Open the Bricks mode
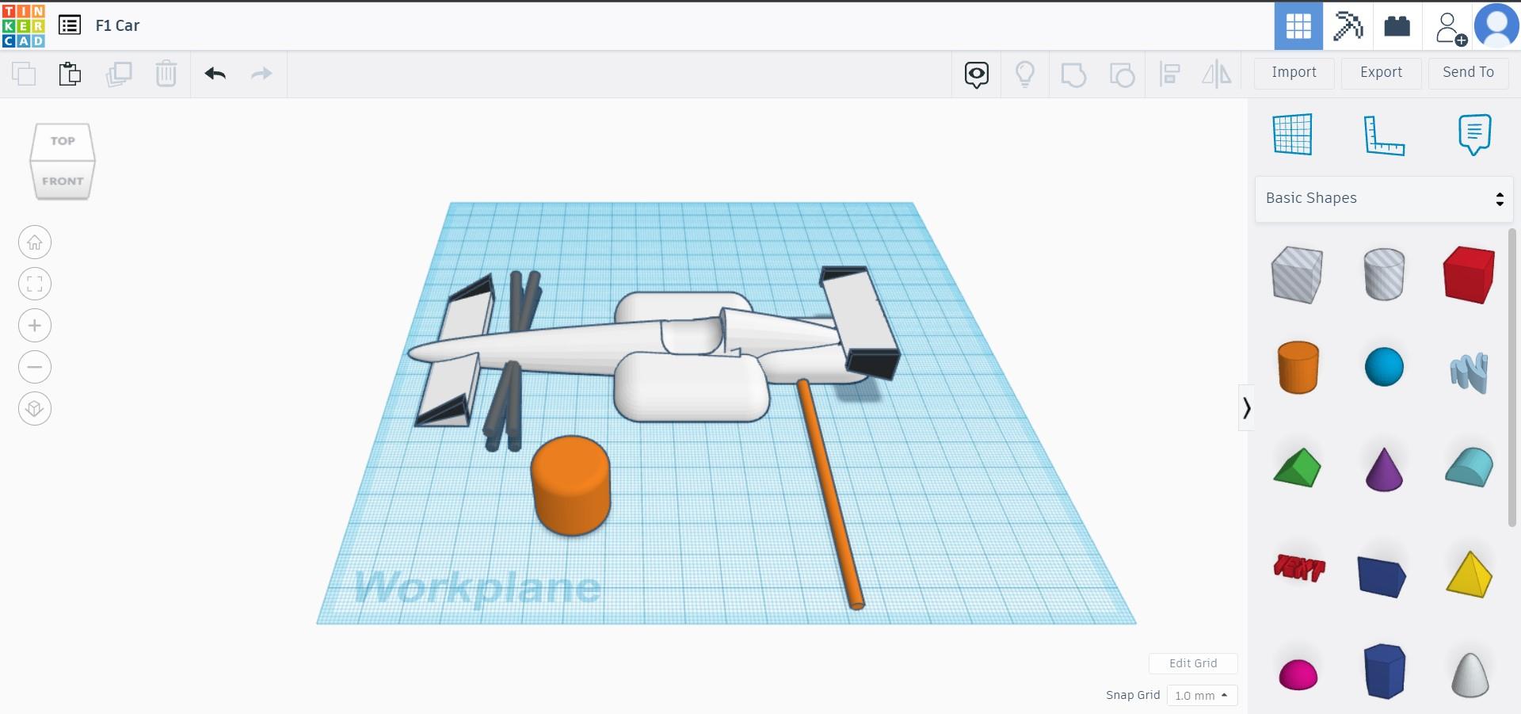1521x714 pixels. (x=1397, y=26)
